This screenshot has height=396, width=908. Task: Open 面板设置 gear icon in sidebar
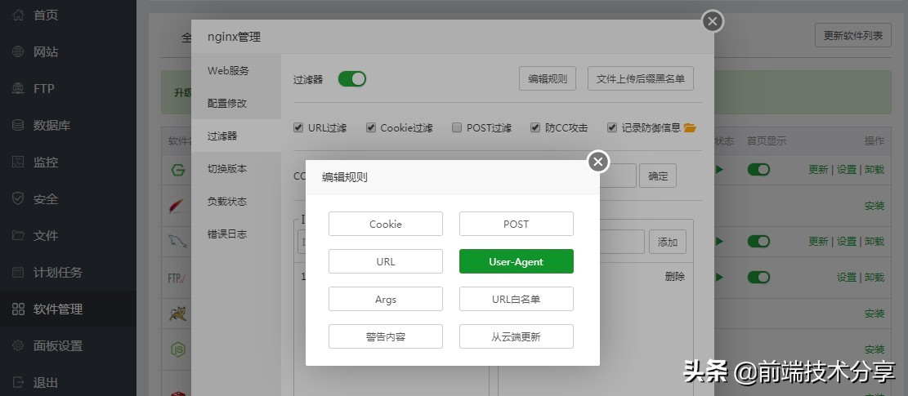pyautogui.click(x=18, y=345)
